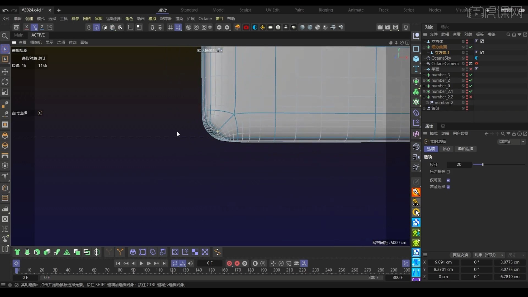Click the 尺寸 slider handle
This screenshot has width=528, height=297.
[x=483, y=165]
